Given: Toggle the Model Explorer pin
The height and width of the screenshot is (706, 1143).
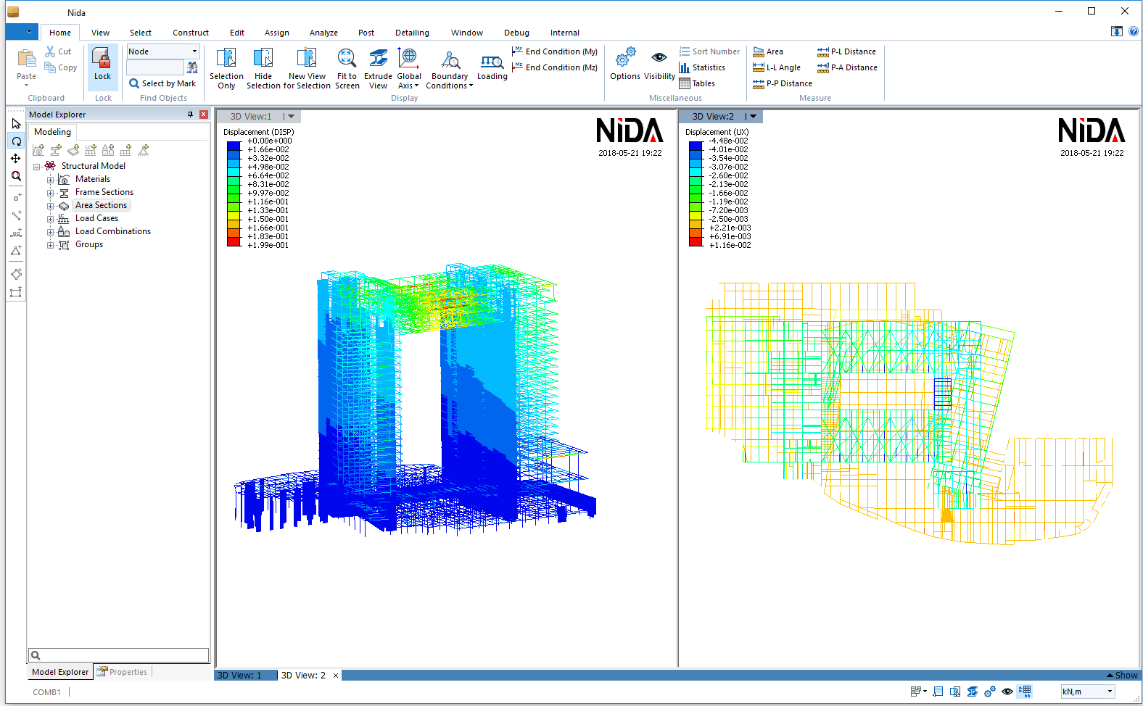Looking at the screenshot, I should pos(191,115).
